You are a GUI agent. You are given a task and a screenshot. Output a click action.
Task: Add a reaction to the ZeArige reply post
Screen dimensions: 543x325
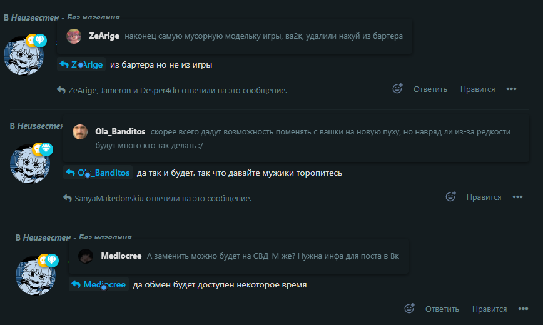[x=397, y=89]
